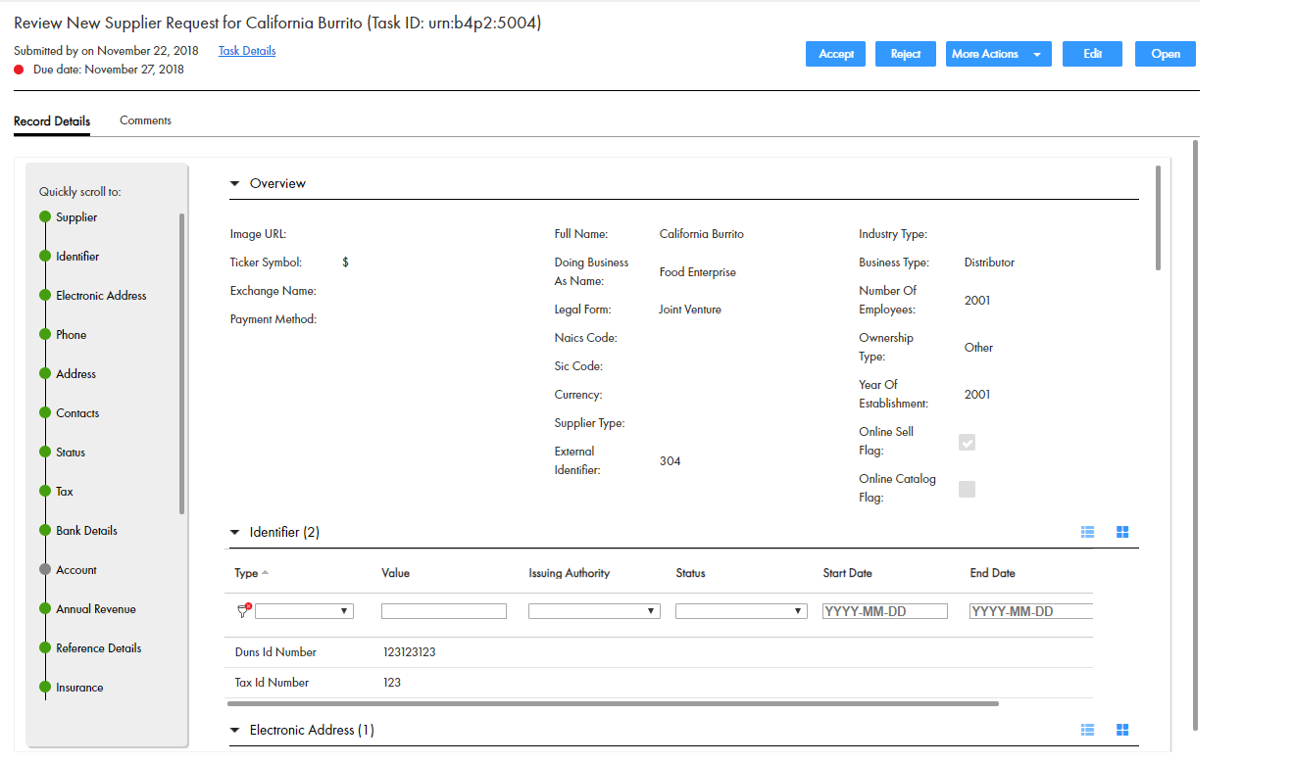Click the Edit button

pyautogui.click(x=1092, y=54)
